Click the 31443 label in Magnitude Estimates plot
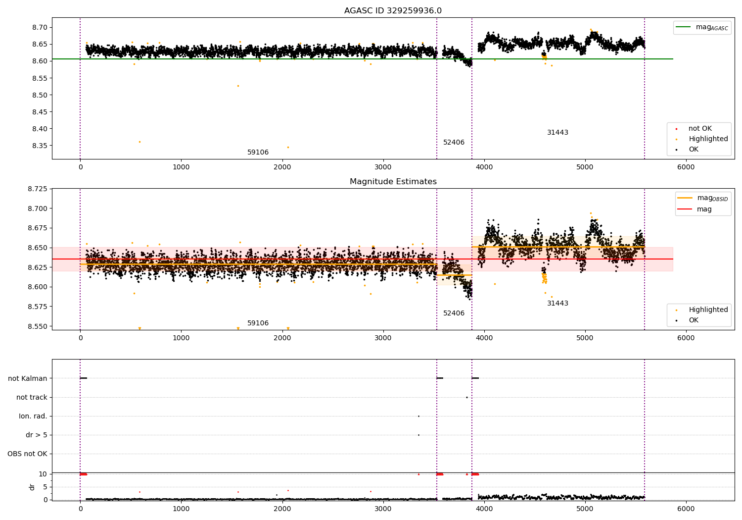The height and width of the screenshot is (520, 742). coord(557,304)
